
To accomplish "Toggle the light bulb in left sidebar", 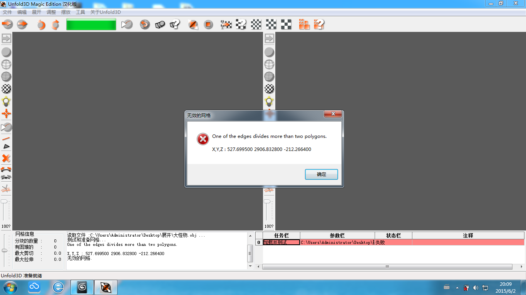I will pyautogui.click(x=6, y=101).
